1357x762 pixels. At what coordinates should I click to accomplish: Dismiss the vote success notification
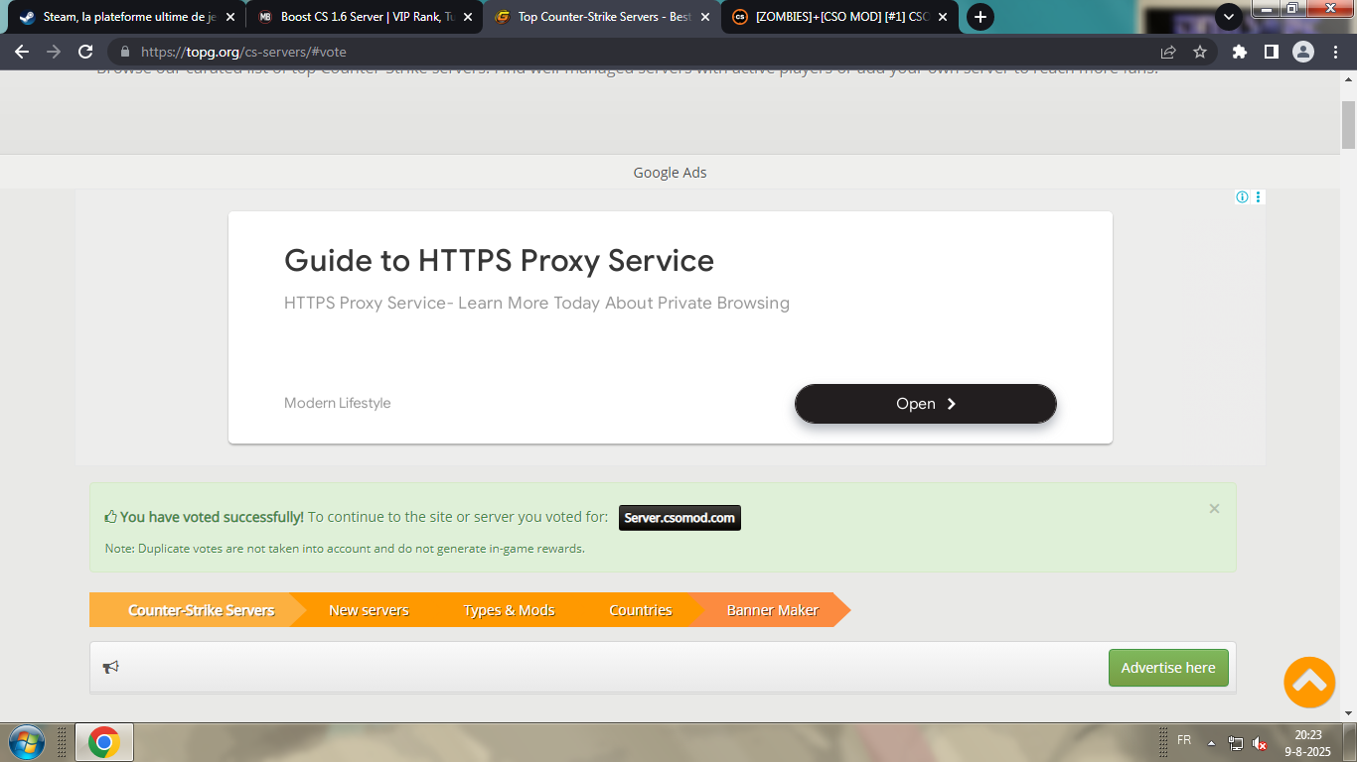(x=1214, y=509)
